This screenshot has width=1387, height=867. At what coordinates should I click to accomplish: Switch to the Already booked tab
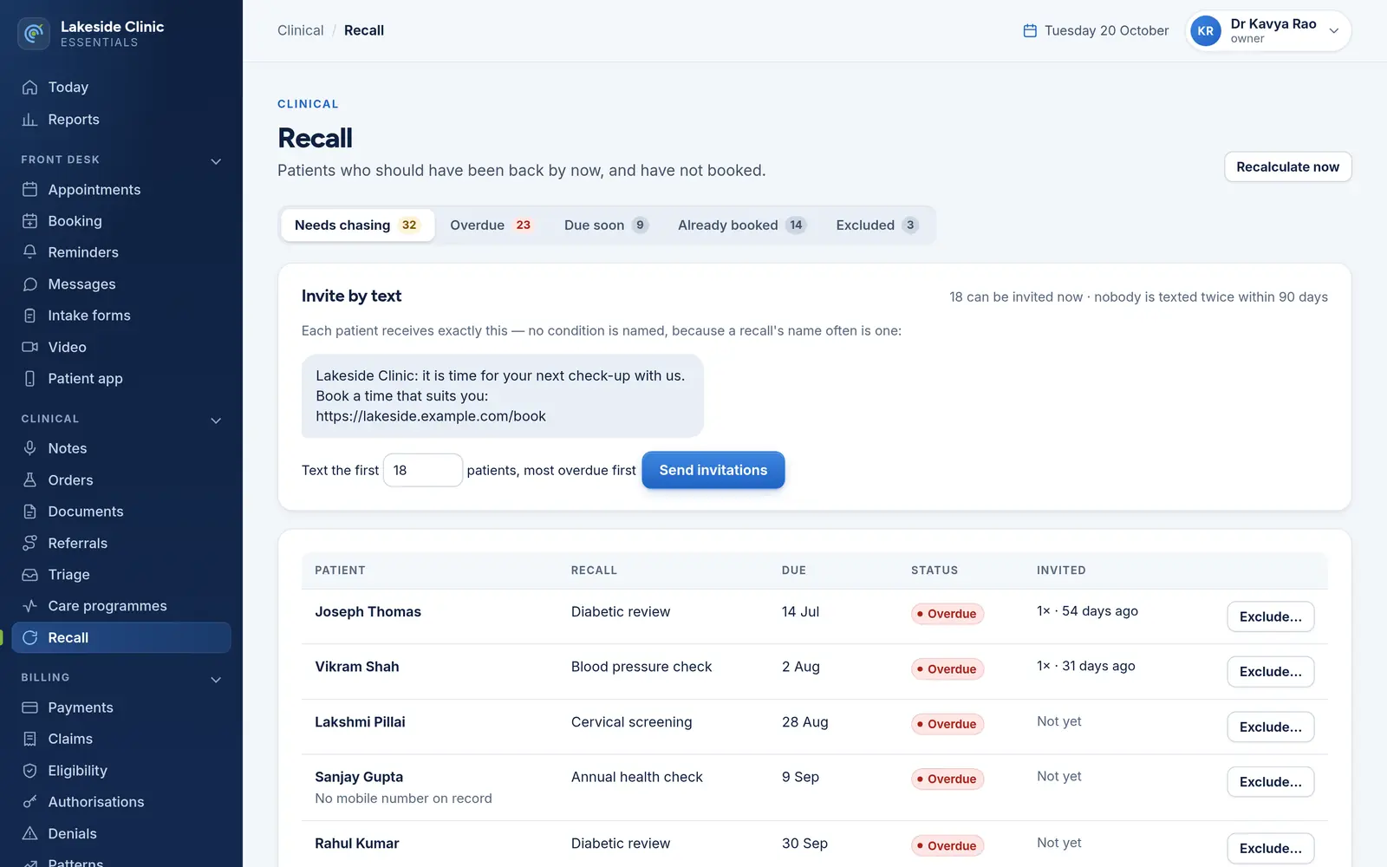coord(742,225)
